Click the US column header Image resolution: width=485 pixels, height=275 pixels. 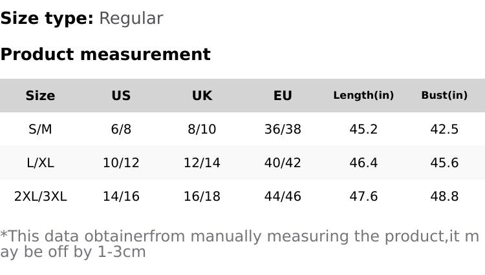(x=121, y=96)
